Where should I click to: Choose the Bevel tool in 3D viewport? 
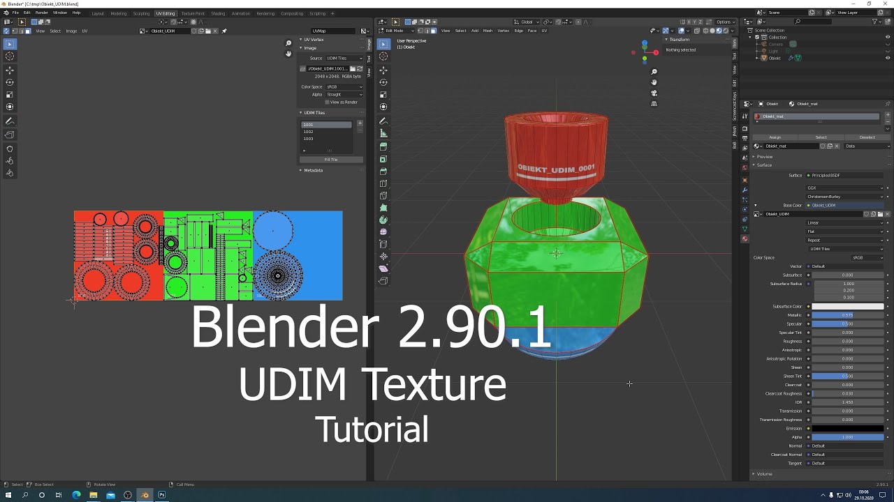point(383,172)
